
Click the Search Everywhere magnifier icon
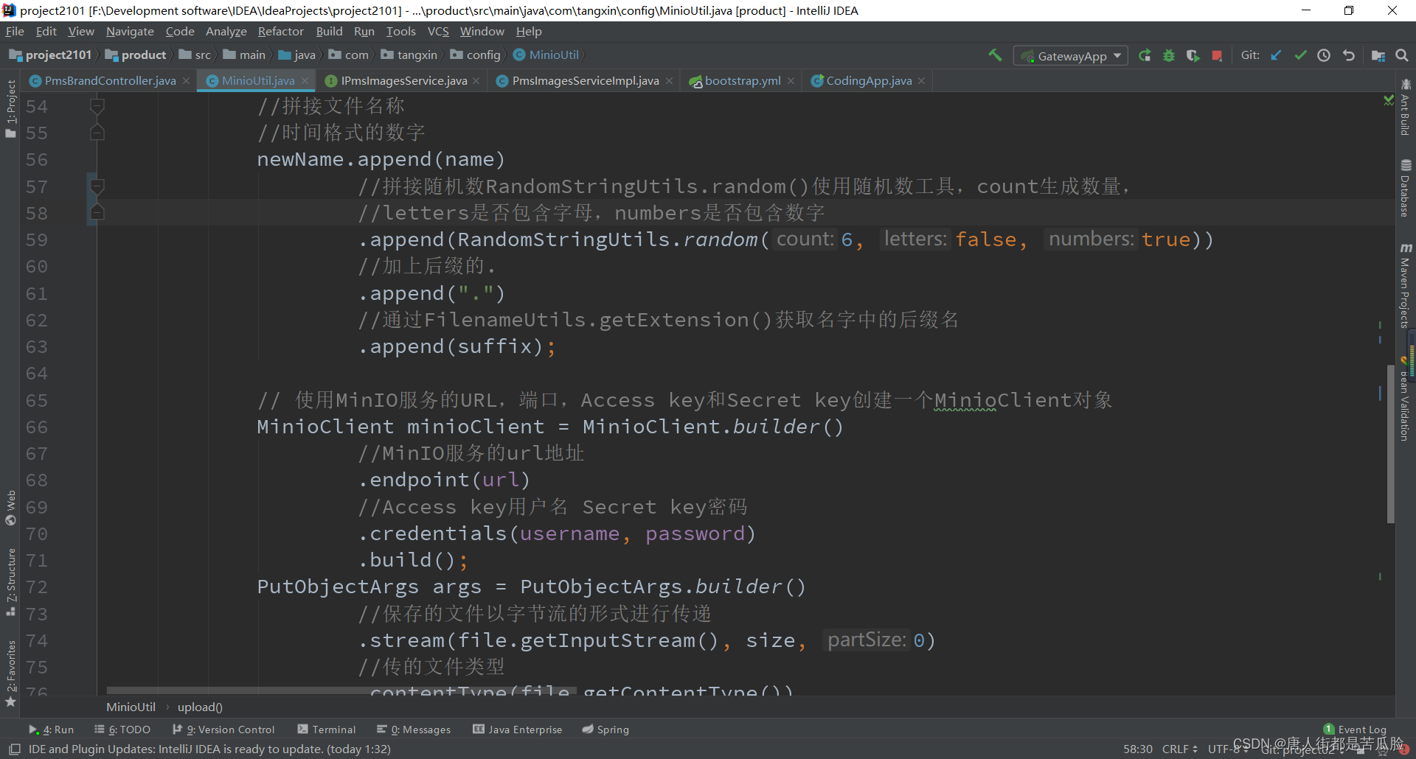[x=1402, y=55]
